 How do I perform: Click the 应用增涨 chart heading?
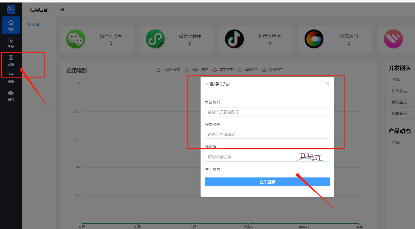pyautogui.click(x=77, y=70)
